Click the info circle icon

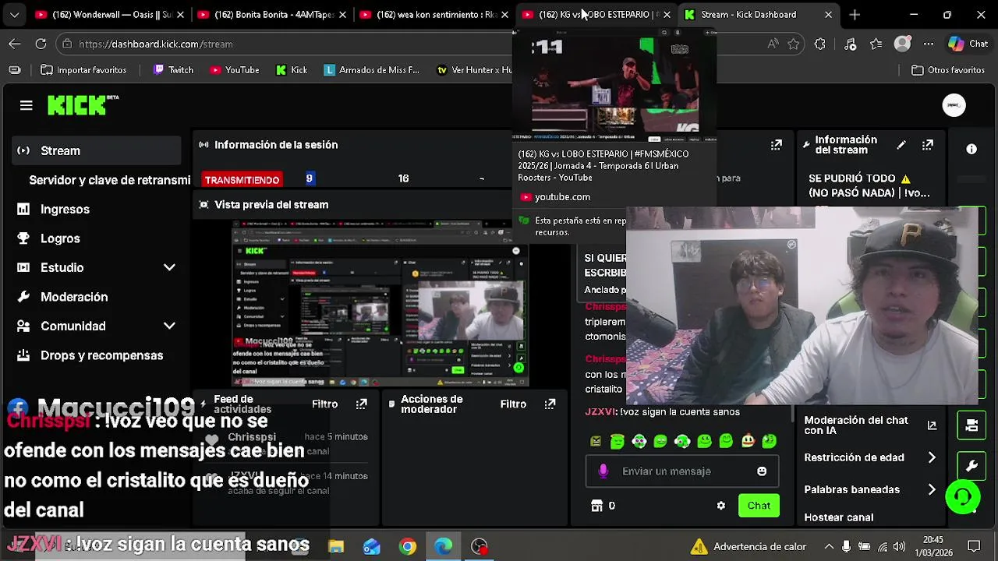tap(971, 149)
